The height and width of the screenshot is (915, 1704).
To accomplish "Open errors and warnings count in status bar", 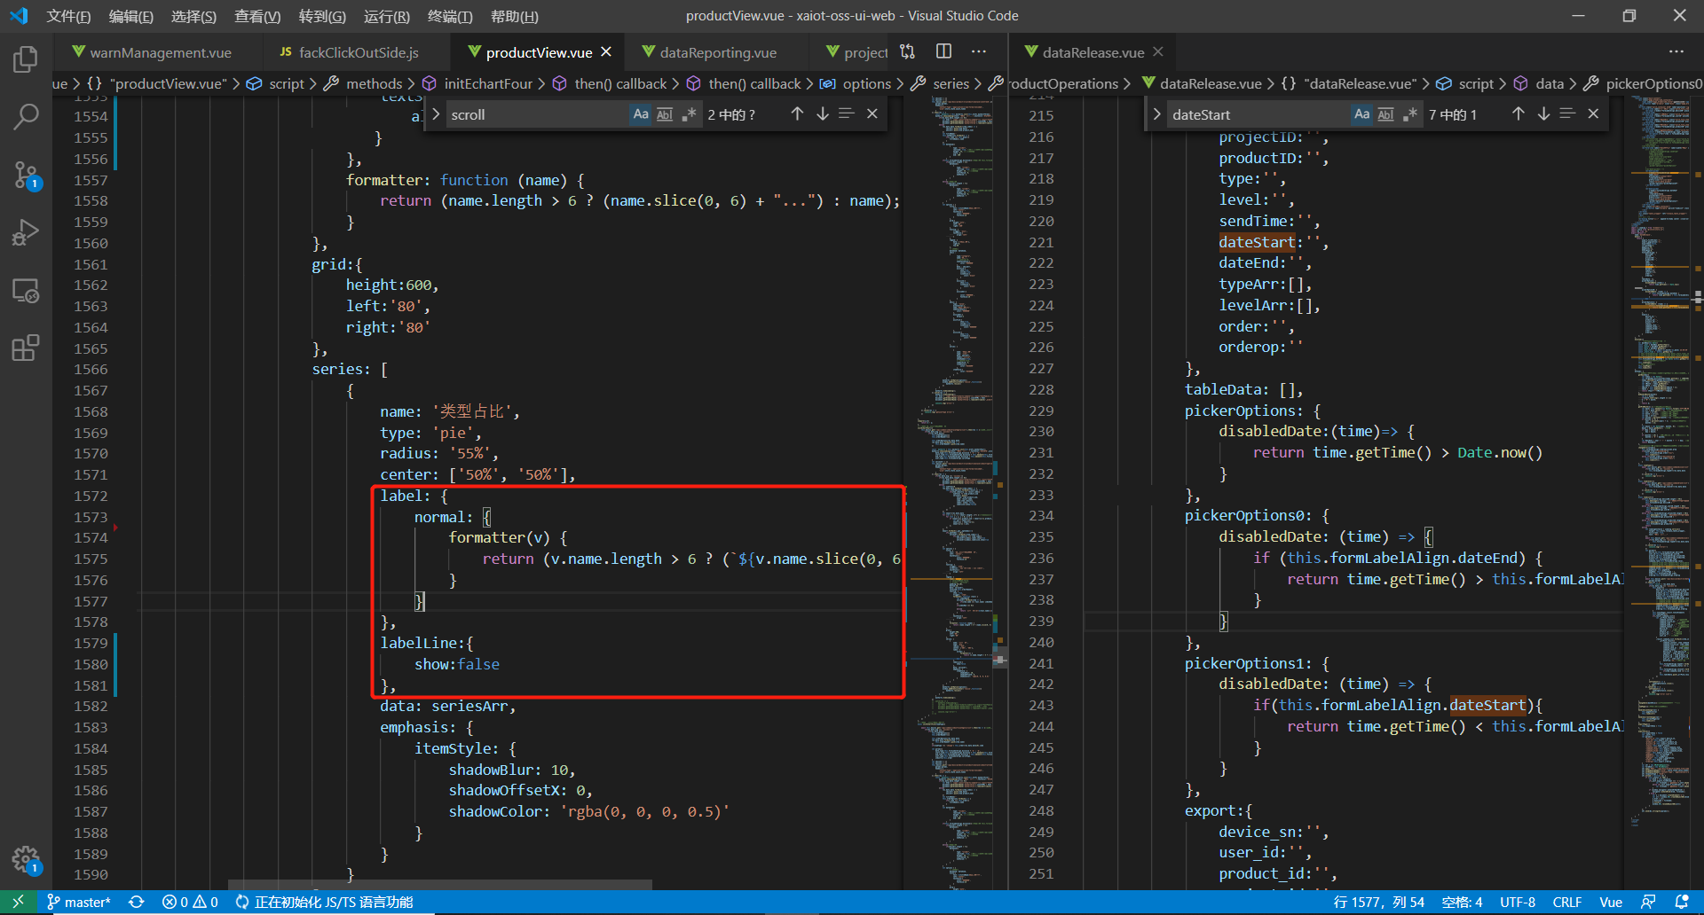I will 190,902.
